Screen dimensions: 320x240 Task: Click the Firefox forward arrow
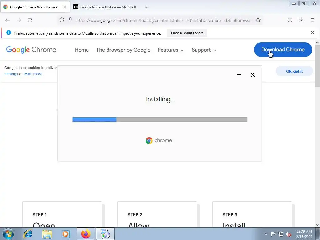(19, 20)
